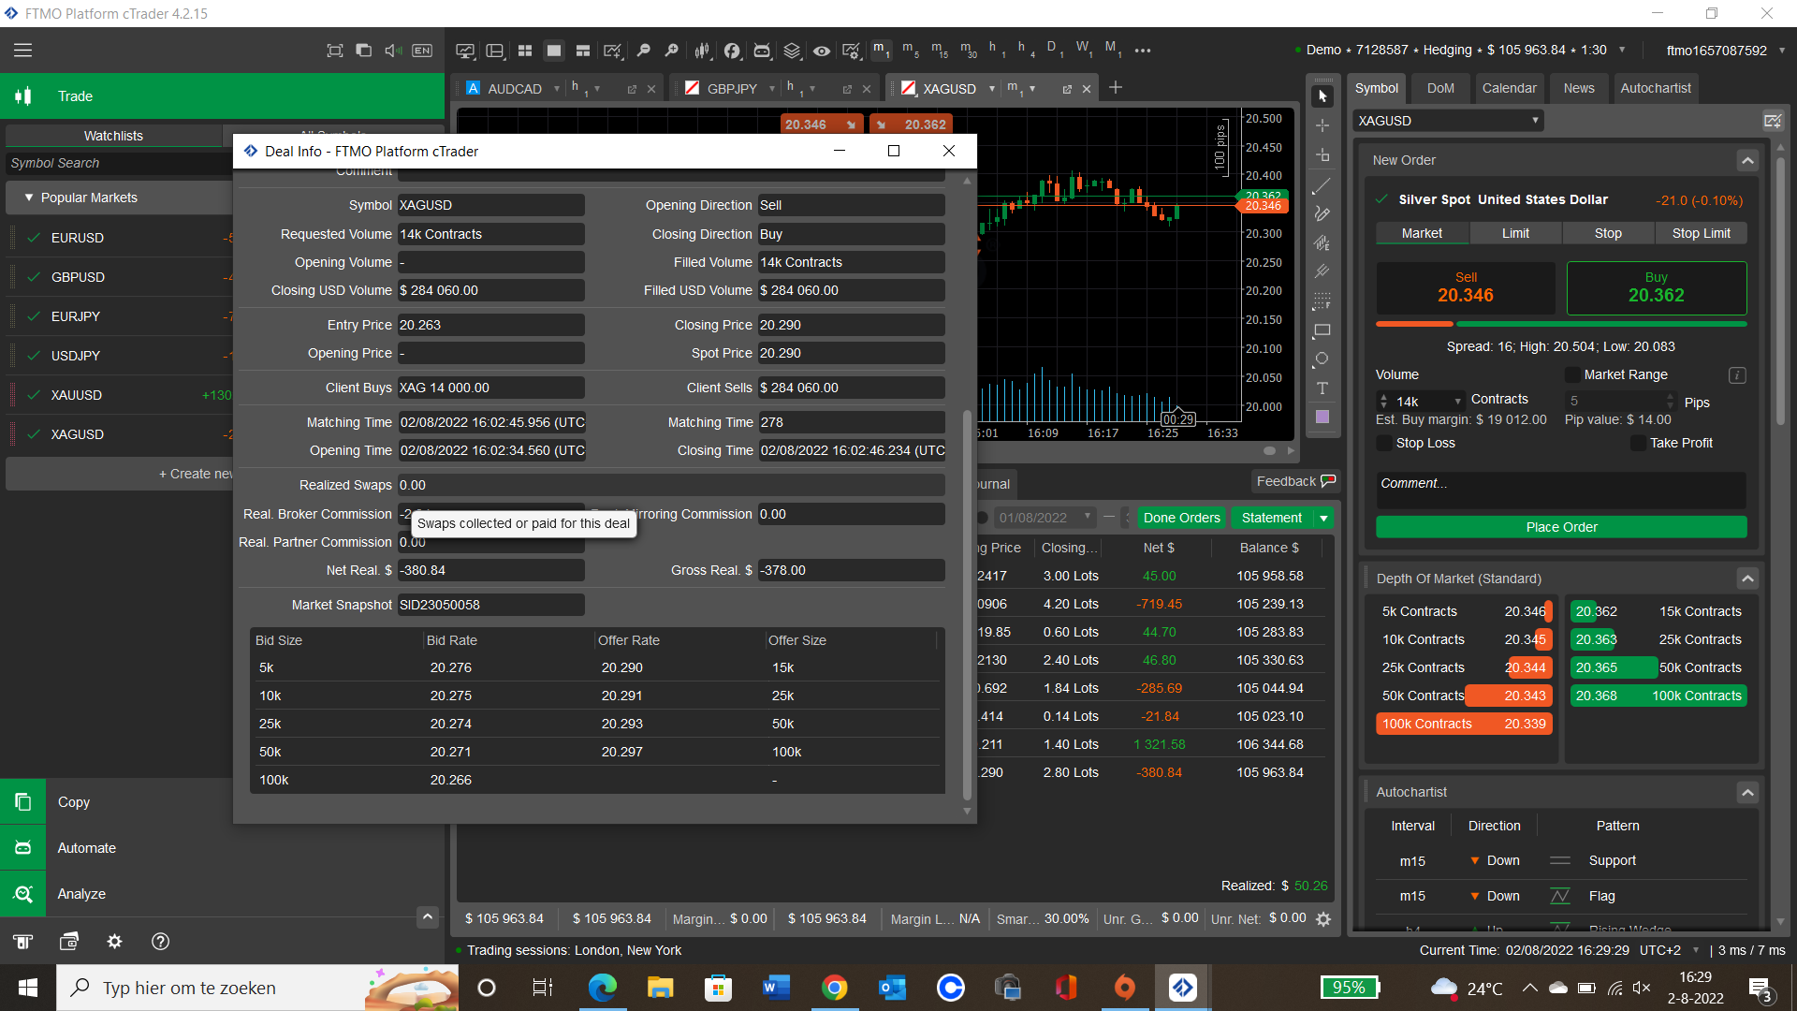Click the order Comment field
The height and width of the screenshot is (1011, 1797).
point(1561,491)
